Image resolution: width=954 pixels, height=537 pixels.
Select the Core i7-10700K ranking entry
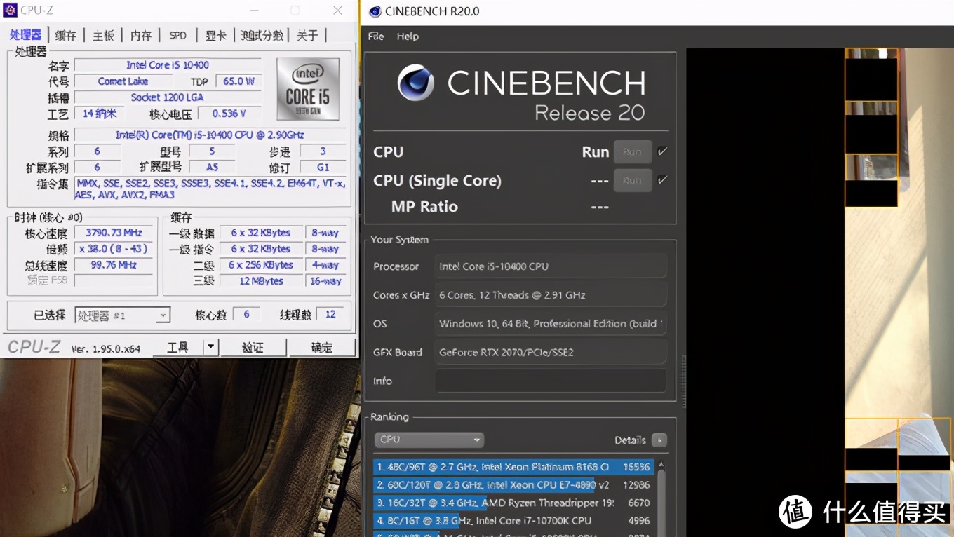pyautogui.click(x=513, y=521)
